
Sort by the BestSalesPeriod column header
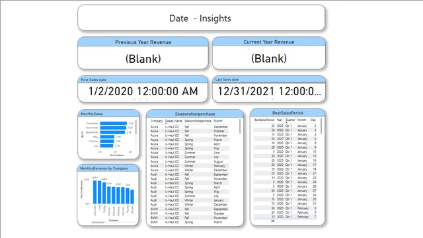[x=264, y=120]
